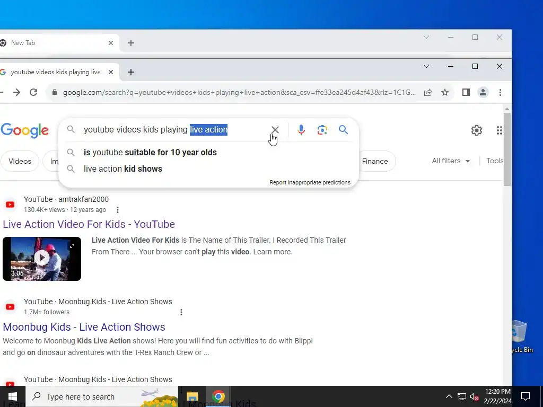Play the 3:05 video thumbnail

42,259
